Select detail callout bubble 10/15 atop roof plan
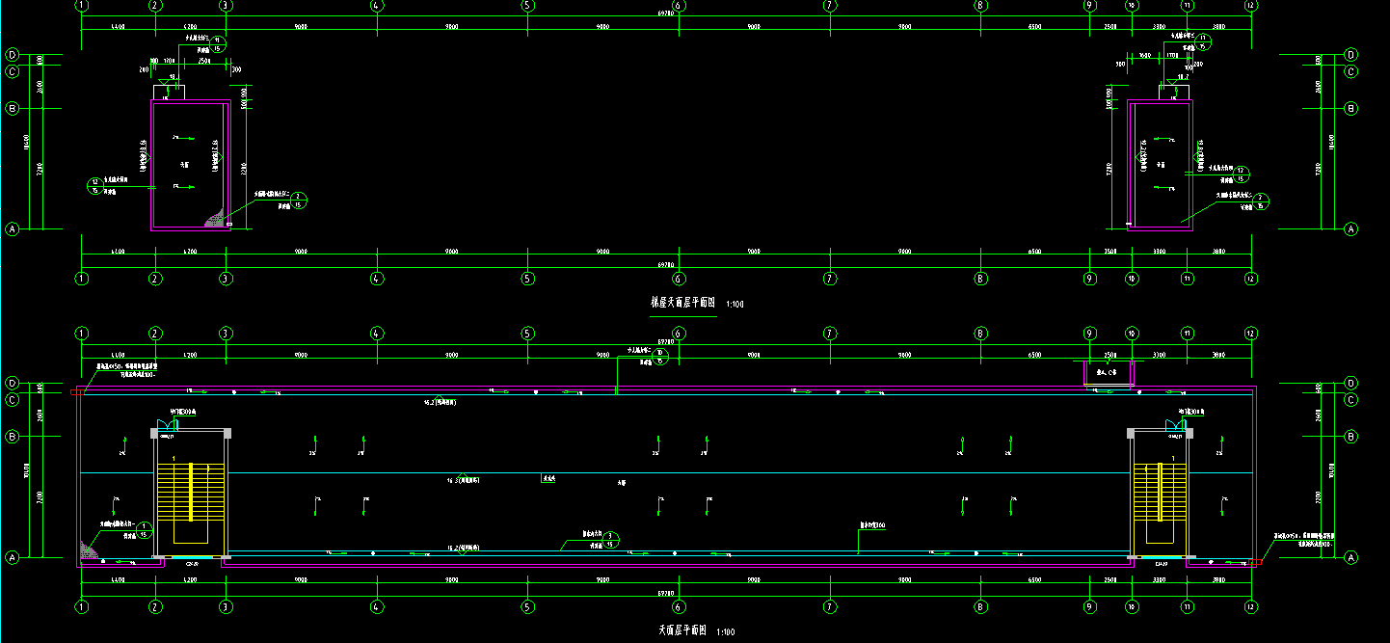 point(660,357)
